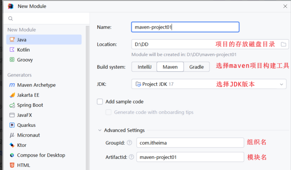Image resolution: width=291 pixels, height=170 pixels.
Task: Click the module Name input field
Action: pos(185,27)
